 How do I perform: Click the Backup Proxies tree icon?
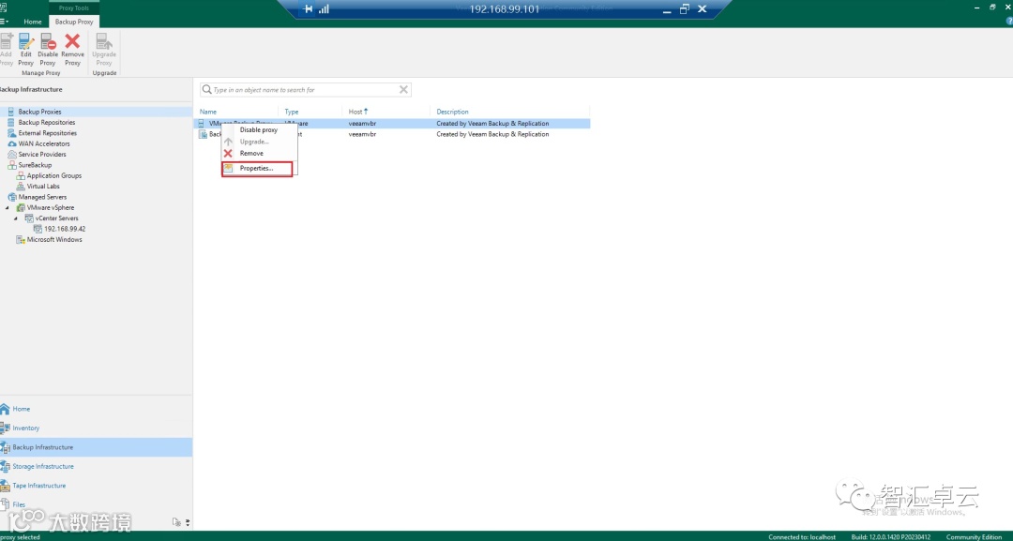pos(11,112)
